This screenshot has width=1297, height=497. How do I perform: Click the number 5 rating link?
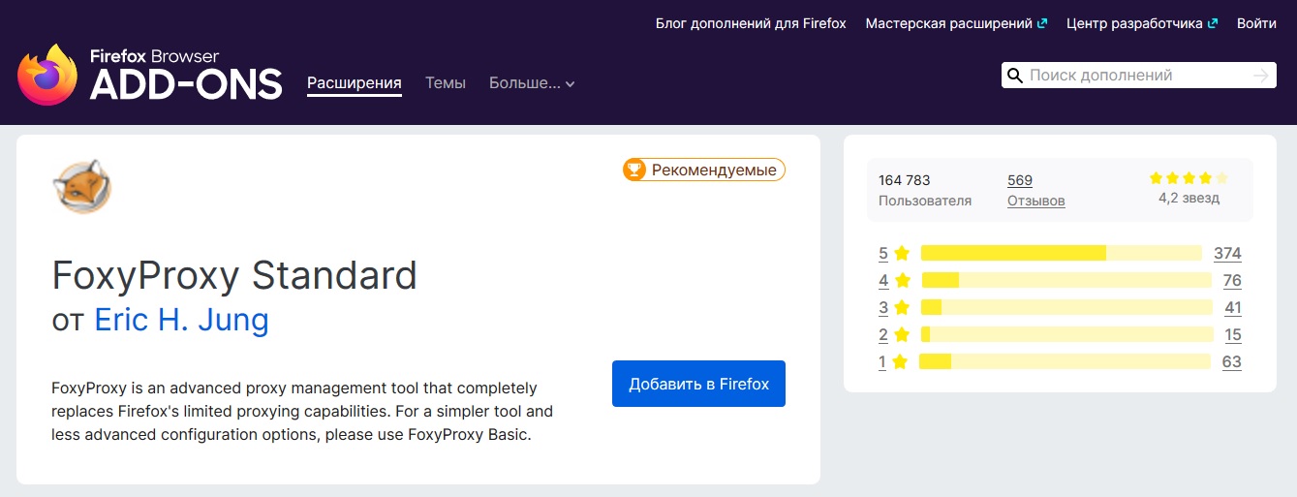(883, 254)
